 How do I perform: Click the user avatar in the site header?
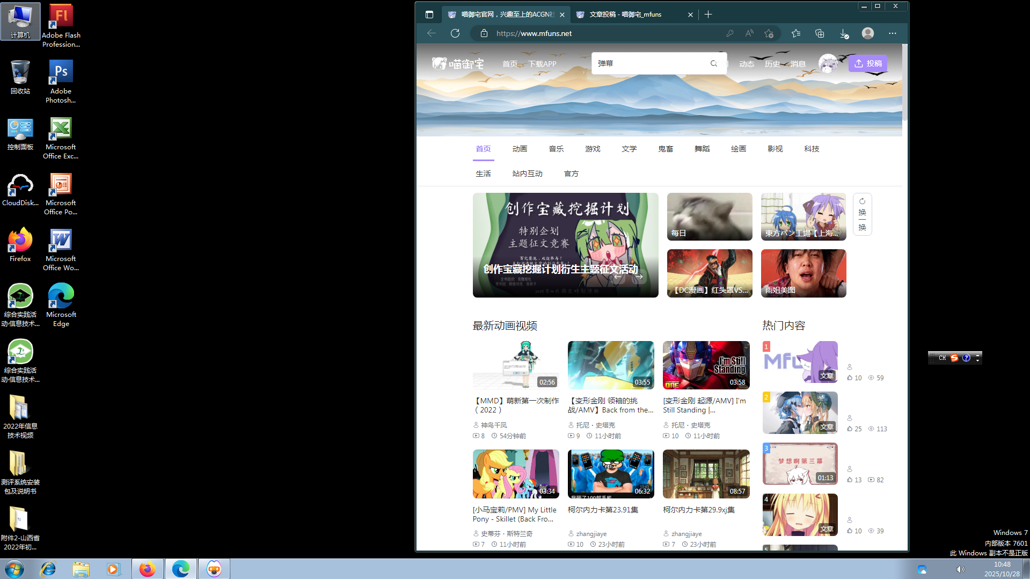click(x=828, y=63)
